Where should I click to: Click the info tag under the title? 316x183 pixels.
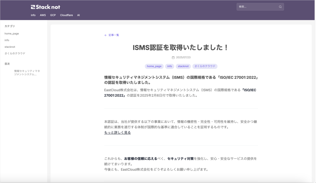[x=170, y=66]
